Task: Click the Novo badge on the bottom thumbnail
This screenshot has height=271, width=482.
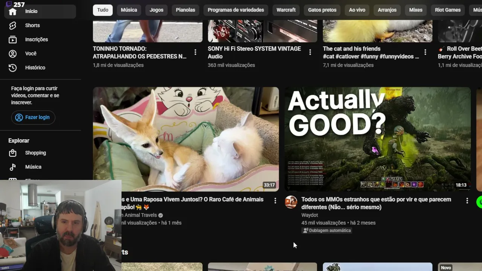Action: point(446,268)
